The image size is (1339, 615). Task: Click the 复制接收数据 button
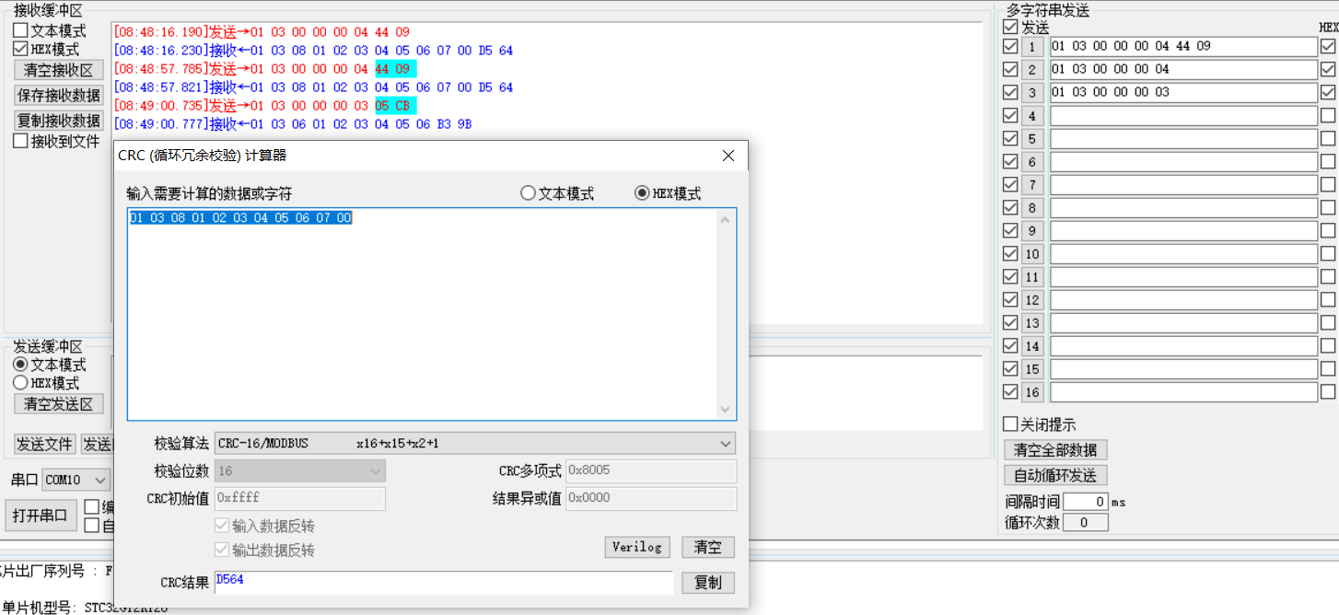[x=59, y=121]
